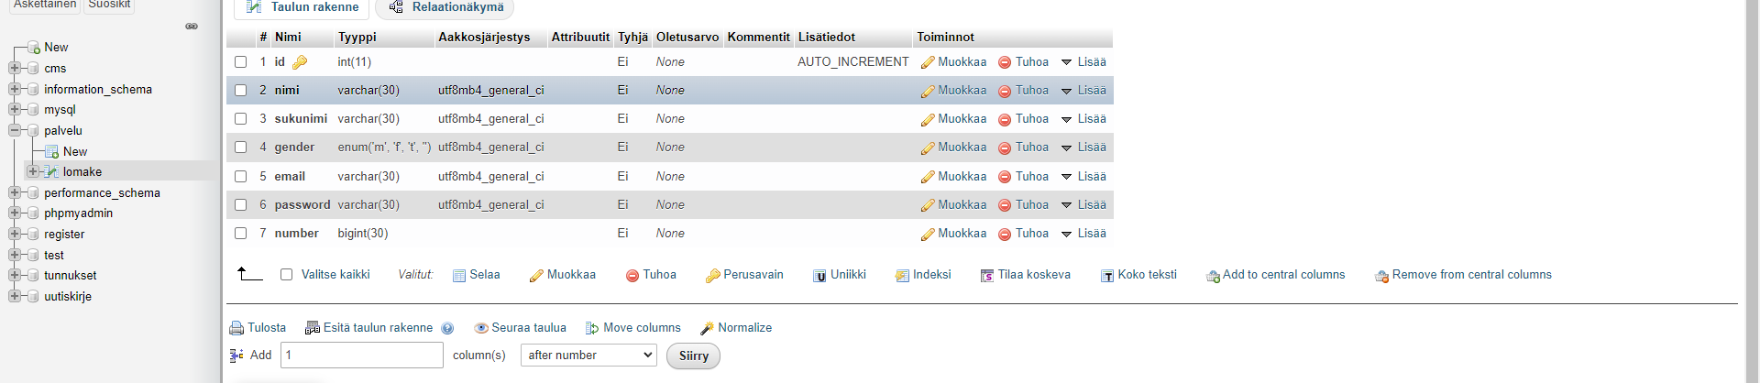Click the lomake table icon in the tree
Image resolution: width=1760 pixels, height=383 pixels.
52,172
